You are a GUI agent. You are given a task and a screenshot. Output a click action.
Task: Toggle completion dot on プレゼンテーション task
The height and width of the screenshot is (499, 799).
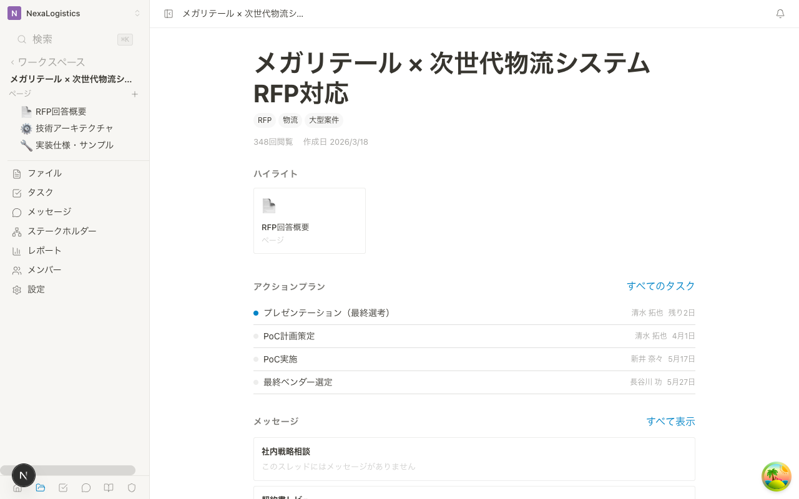(x=256, y=312)
